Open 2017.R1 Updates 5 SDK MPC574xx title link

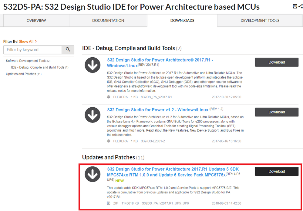173,172
